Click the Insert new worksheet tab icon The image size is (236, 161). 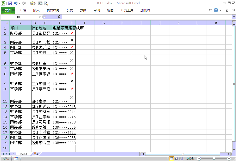coord(36,154)
